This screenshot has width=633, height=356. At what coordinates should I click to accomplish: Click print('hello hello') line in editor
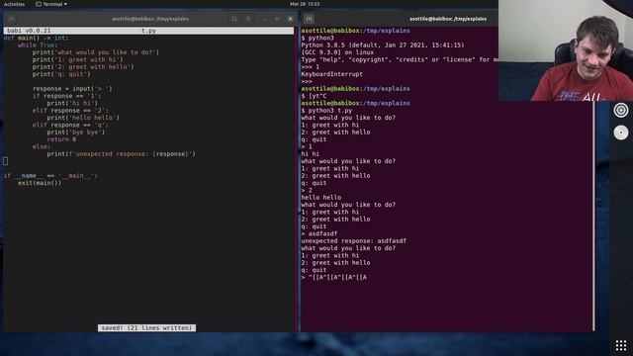point(83,118)
